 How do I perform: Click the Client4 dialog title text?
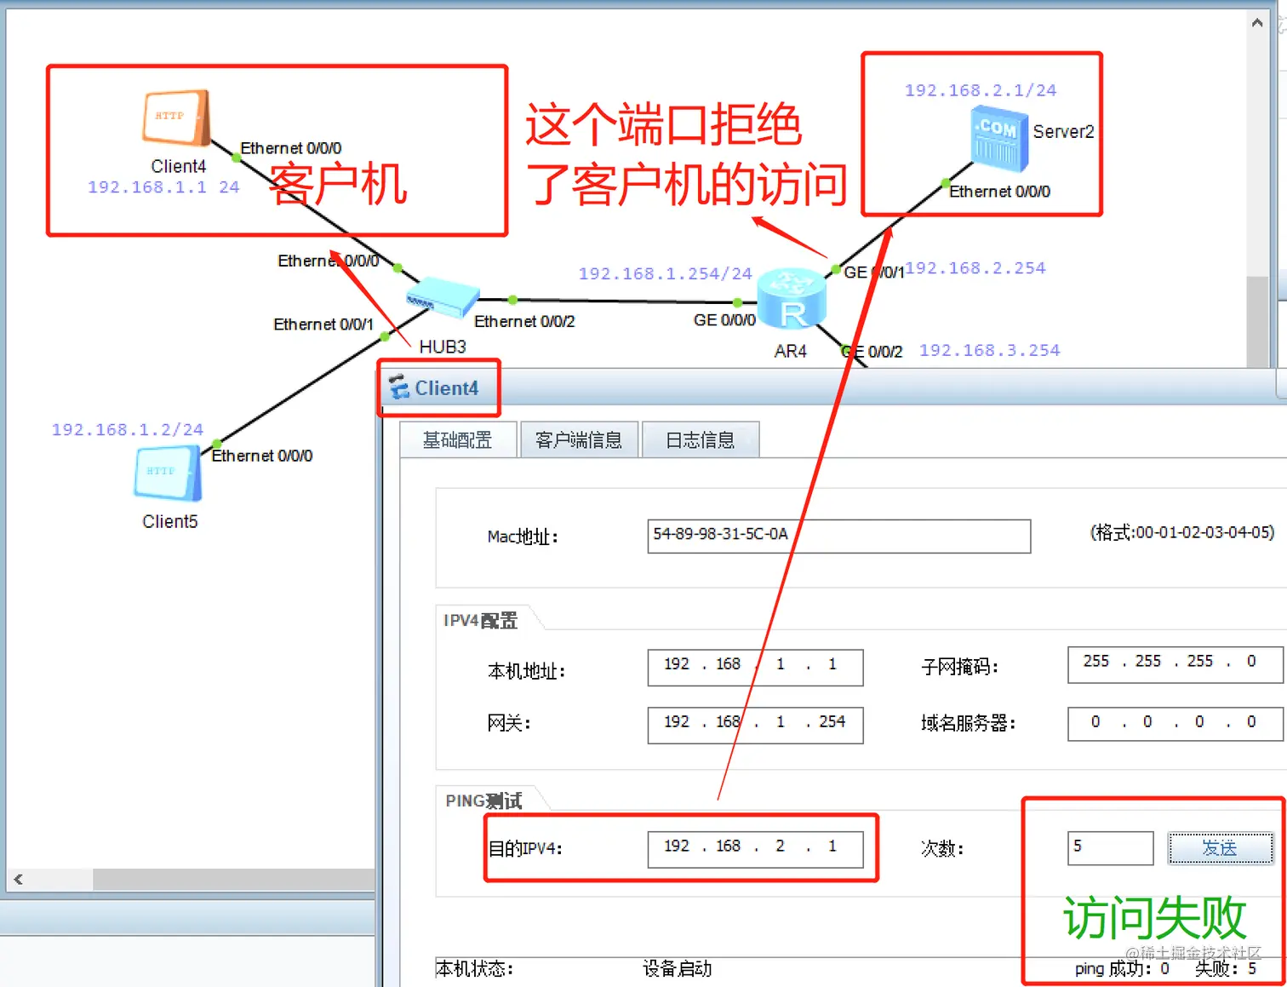click(447, 388)
